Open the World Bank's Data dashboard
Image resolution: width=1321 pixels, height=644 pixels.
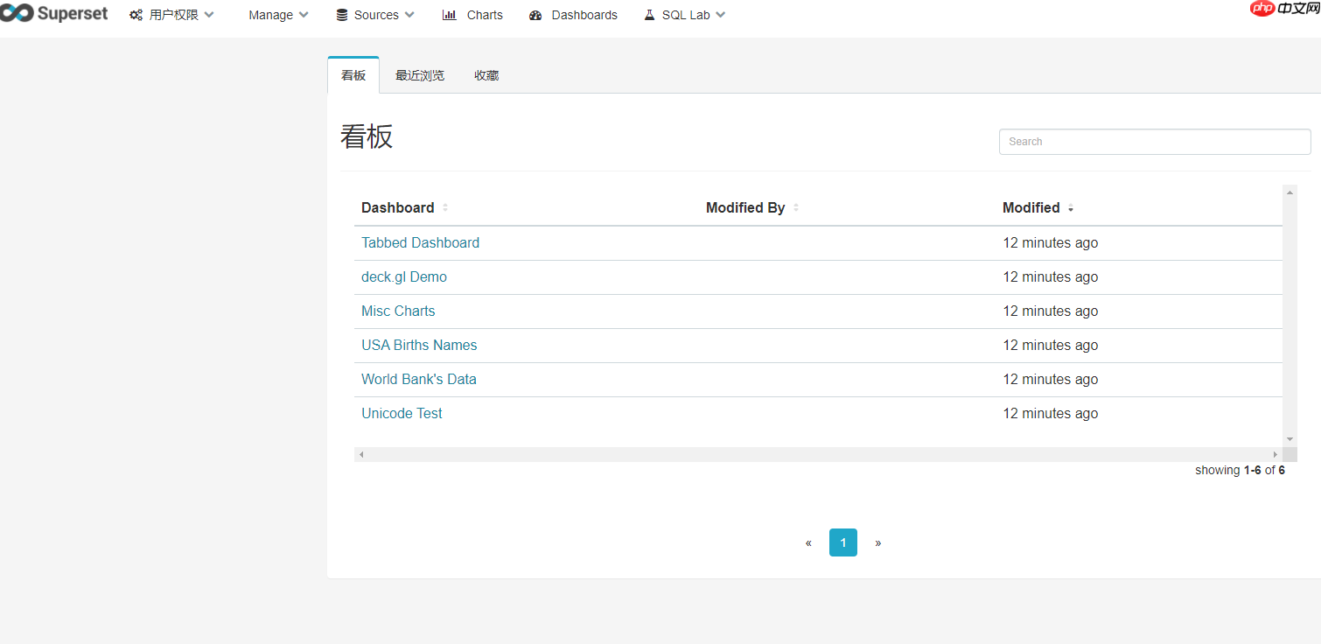tap(419, 379)
